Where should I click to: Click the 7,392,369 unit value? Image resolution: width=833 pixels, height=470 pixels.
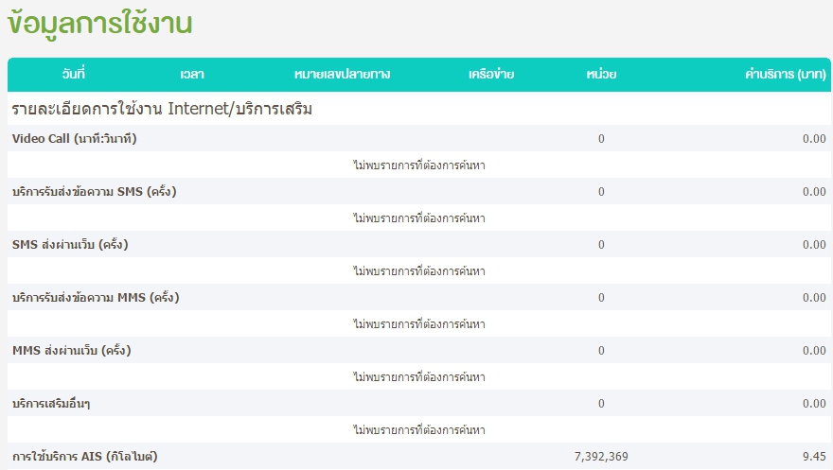(x=601, y=457)
